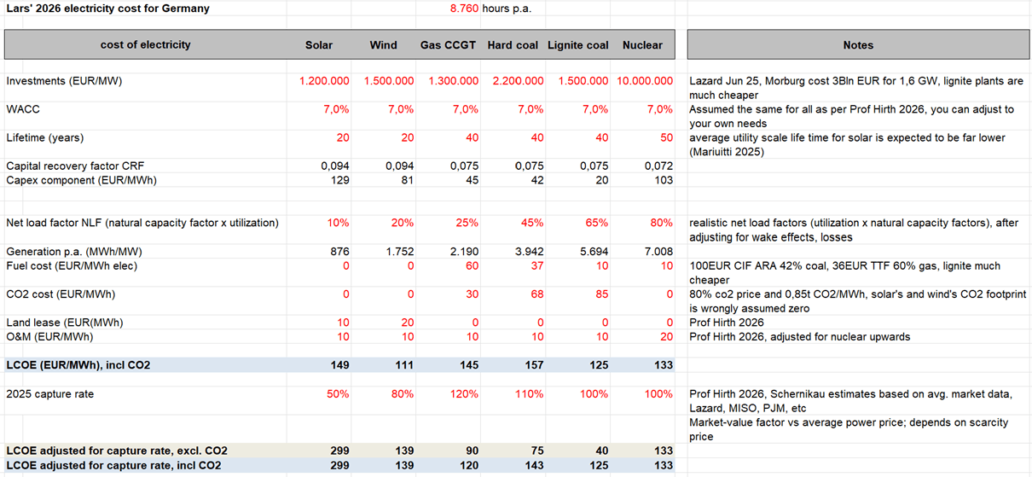This screenshot has width=1032, height=477.
Task: Select Lignite coal CO2 cost value 85
Action: point(600,294)
